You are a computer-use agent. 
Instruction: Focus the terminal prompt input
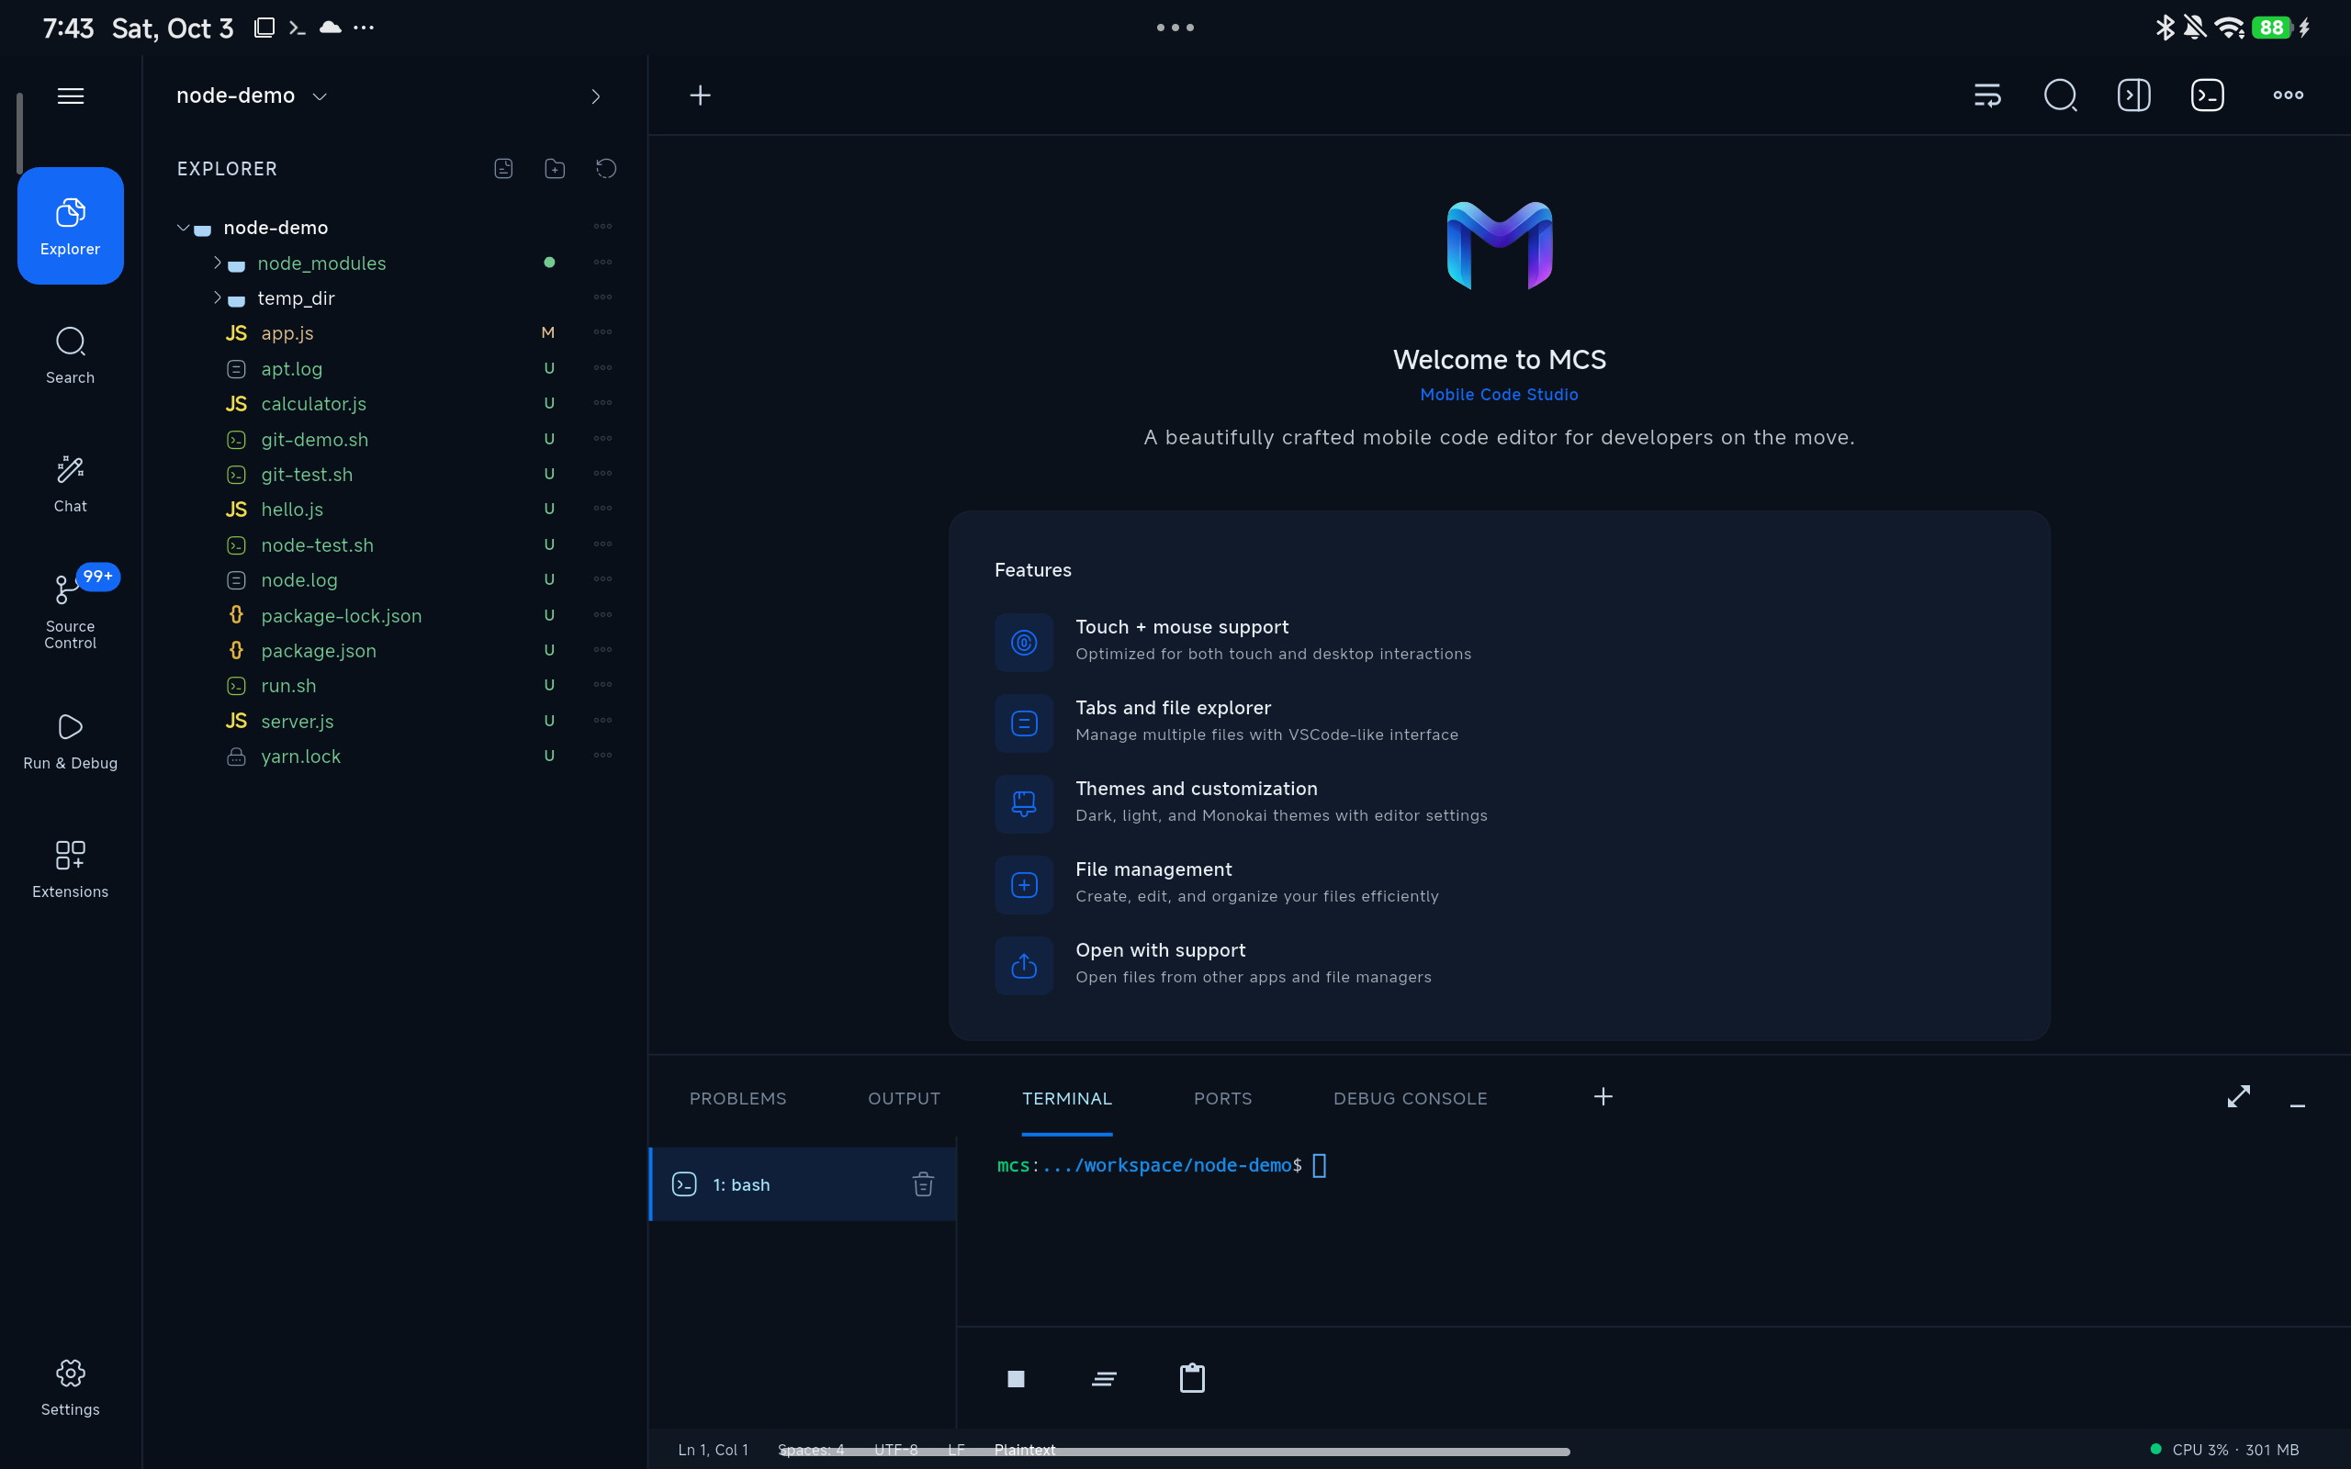1319,1165
